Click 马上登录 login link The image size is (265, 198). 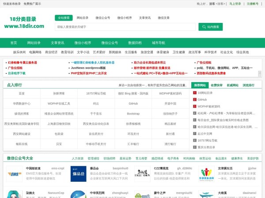(x=235, y=4)
